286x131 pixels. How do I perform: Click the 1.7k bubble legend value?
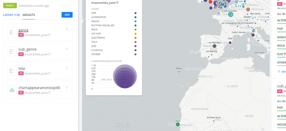click(94, 66)
